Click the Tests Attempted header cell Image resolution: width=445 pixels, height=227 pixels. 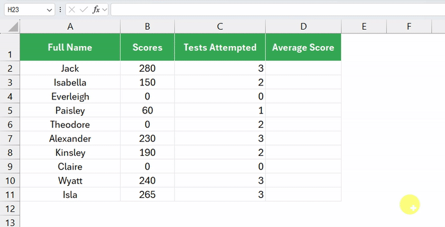[220, 47]
